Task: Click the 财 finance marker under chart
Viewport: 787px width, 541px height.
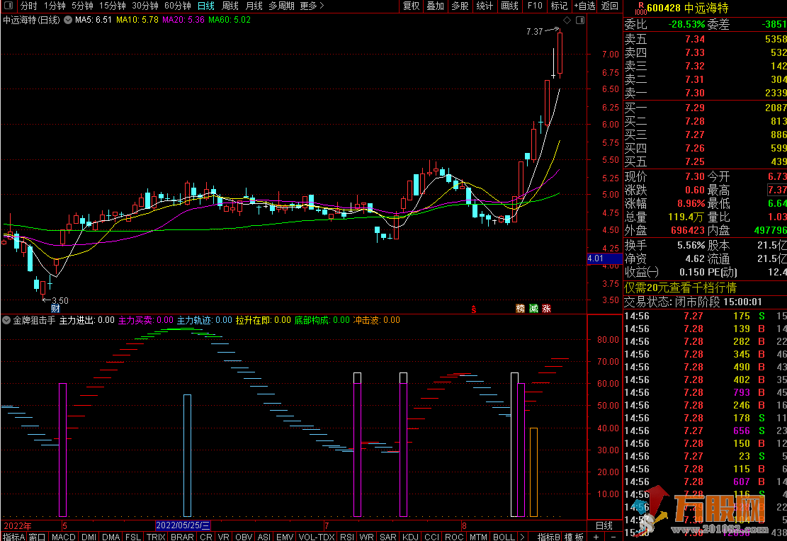Action: point(55,309)
